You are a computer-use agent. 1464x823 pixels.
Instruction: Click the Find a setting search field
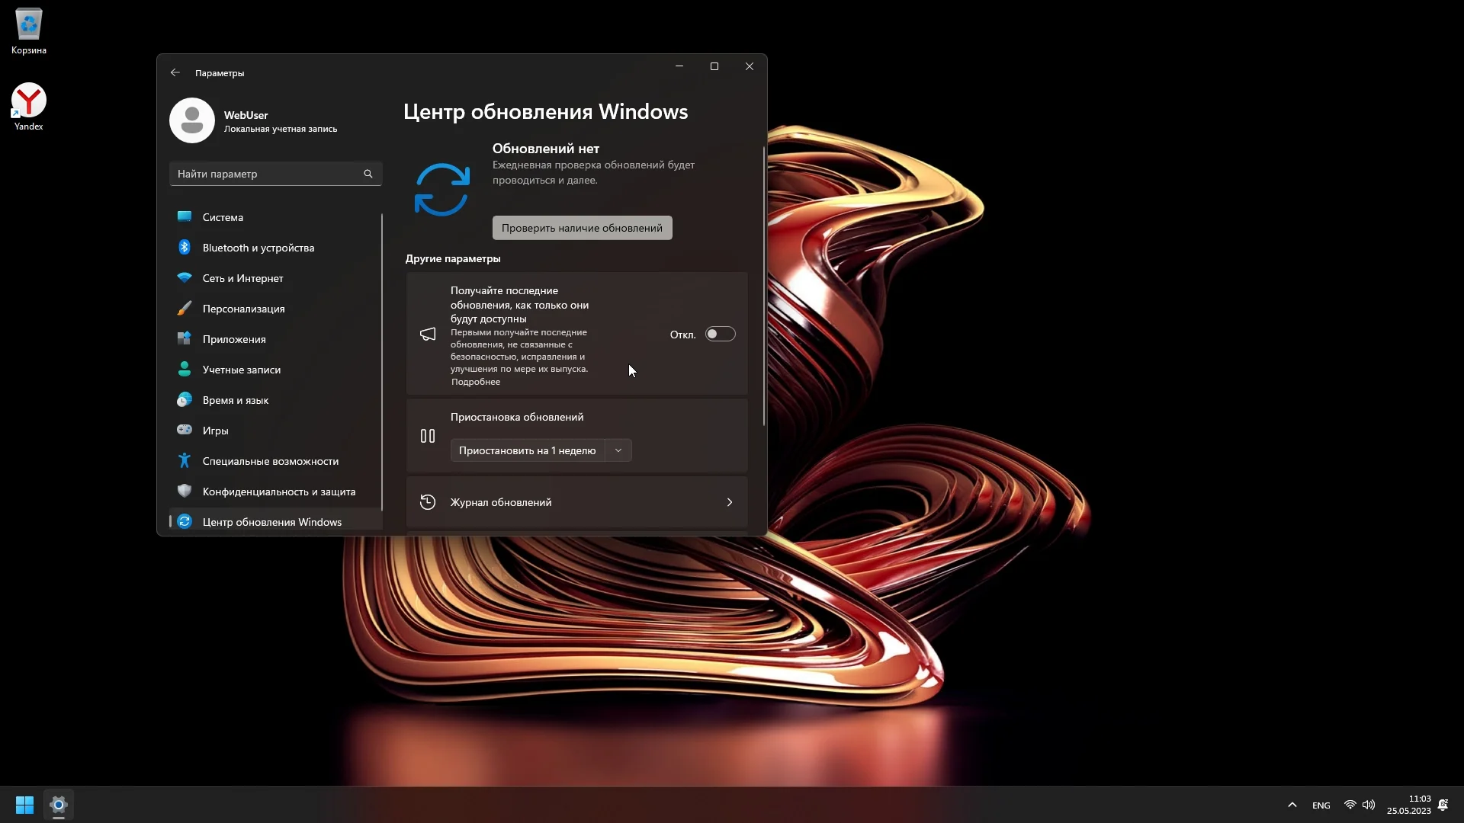267,174
